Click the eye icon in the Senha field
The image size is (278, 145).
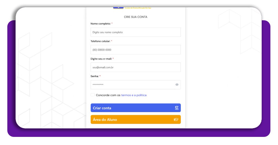177,85
